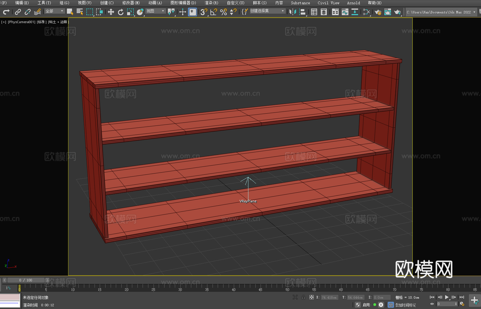Select the Rotate tool
481x309 pixels.
tap(121, 12)
